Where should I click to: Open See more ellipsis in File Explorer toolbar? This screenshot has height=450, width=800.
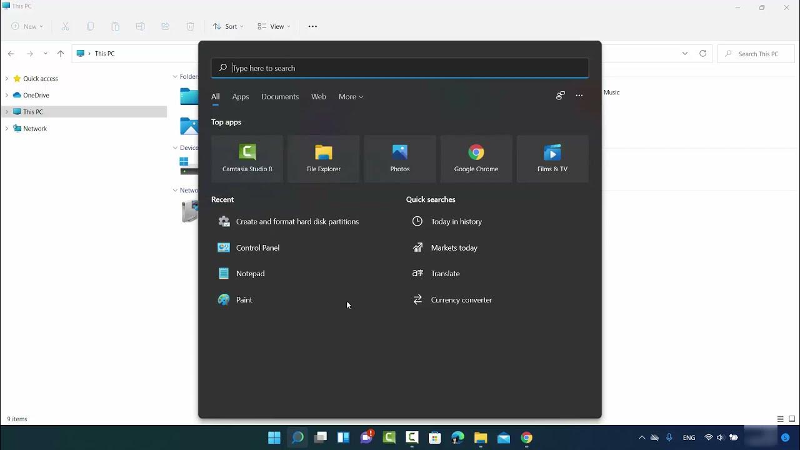point(312,26)
